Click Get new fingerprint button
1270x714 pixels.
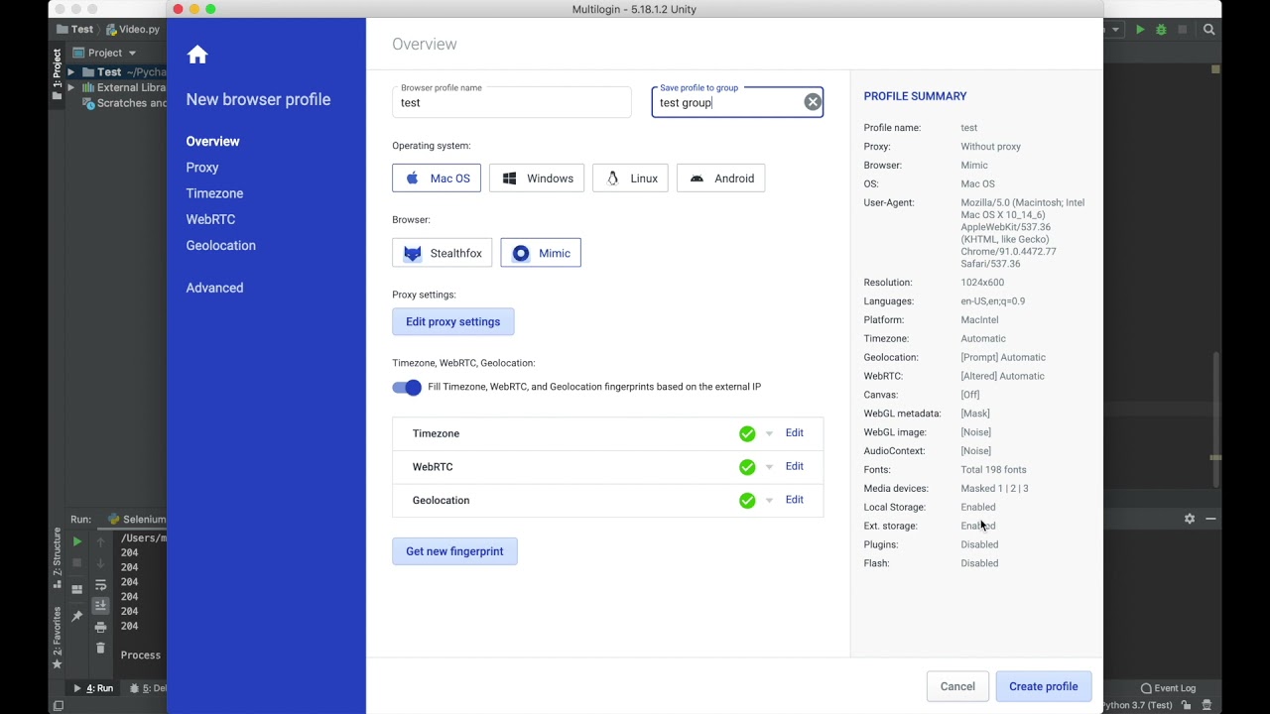pyautogui.click(x=454, y=551)
